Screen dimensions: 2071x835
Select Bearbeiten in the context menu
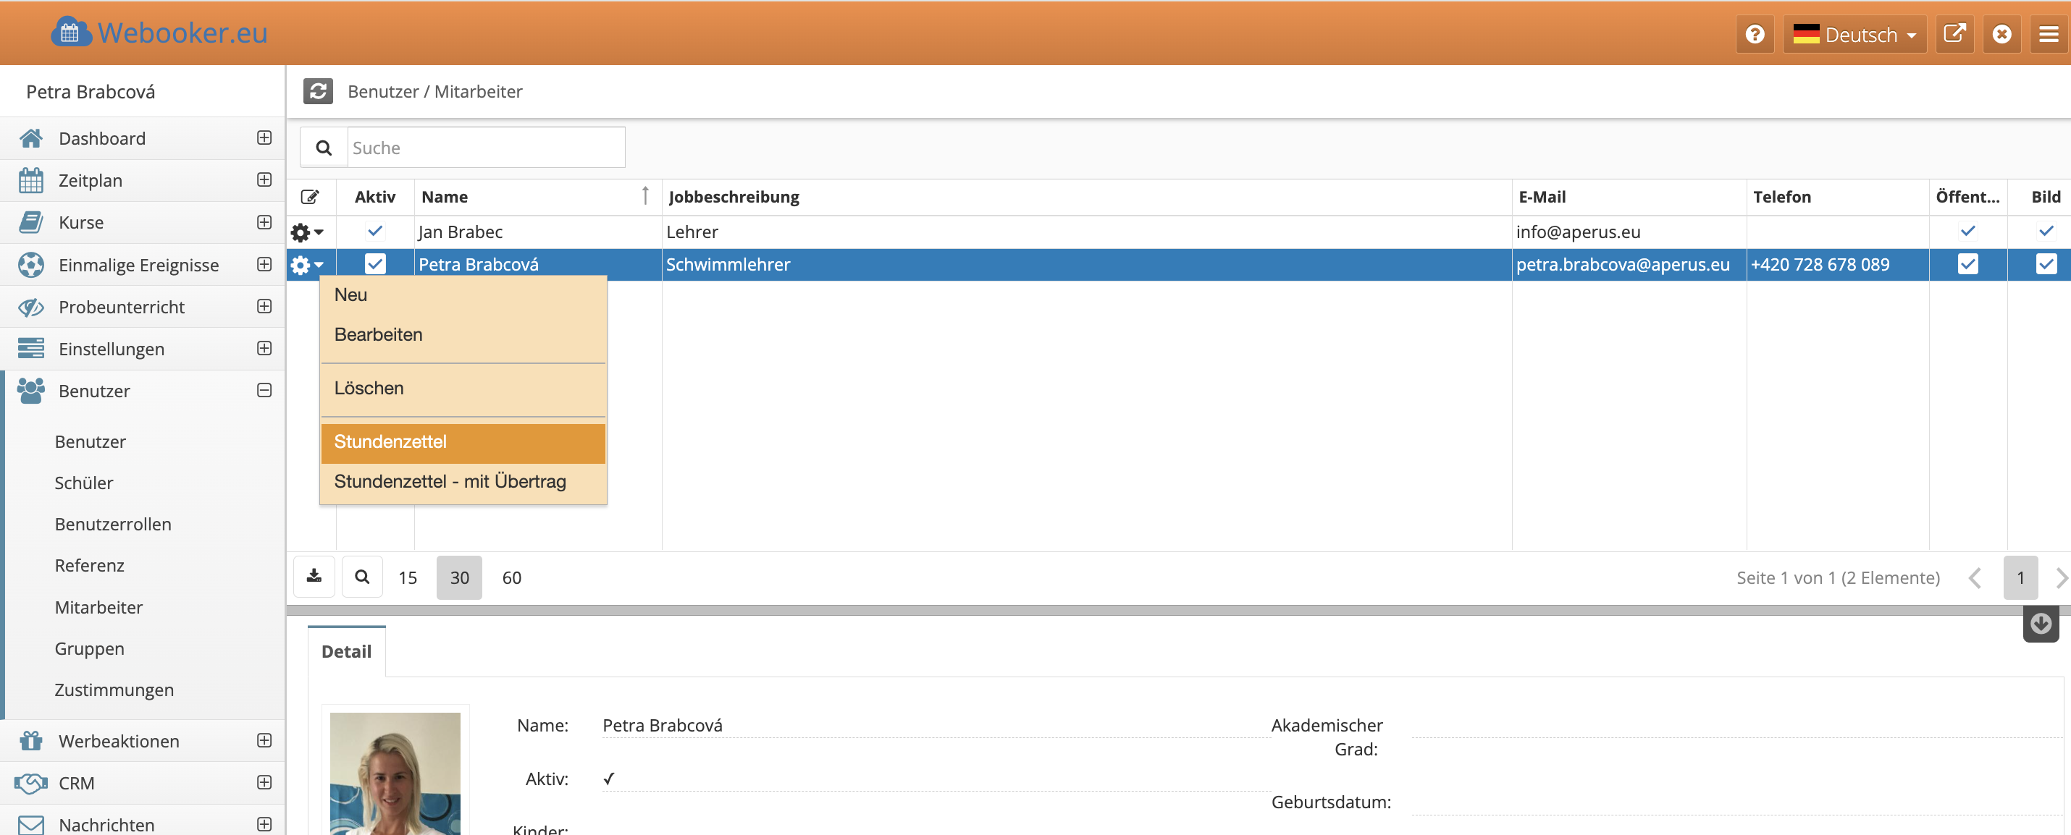point(378,334)
